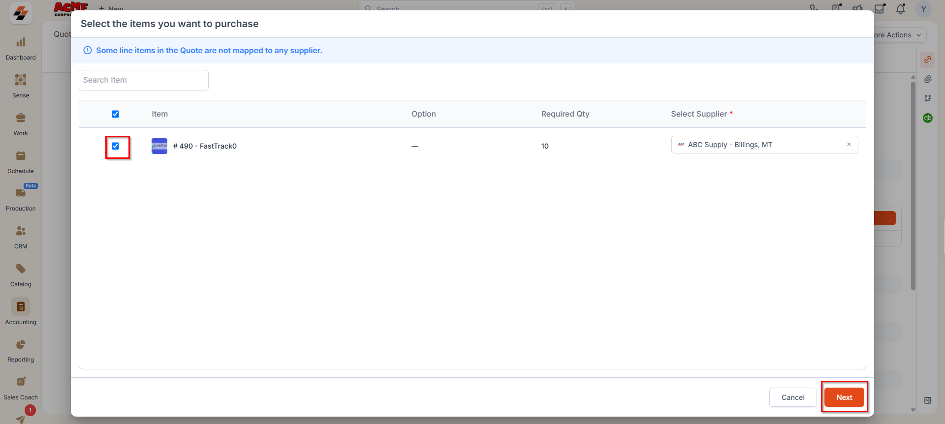945x424 pixels.
Task: Open the Reporting pie chart icon
Action: point(21,344)
